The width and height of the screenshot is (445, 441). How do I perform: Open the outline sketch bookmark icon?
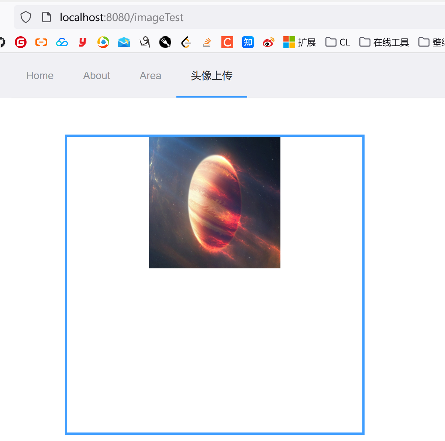[x=145, y=42]
